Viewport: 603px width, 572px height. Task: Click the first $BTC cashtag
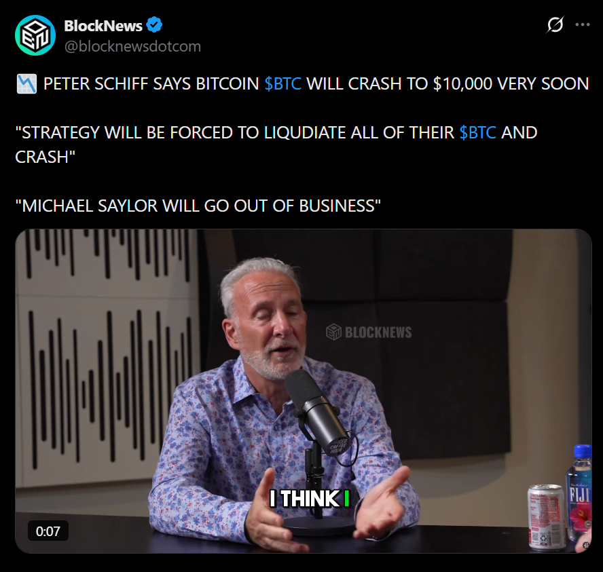[282, 83]
